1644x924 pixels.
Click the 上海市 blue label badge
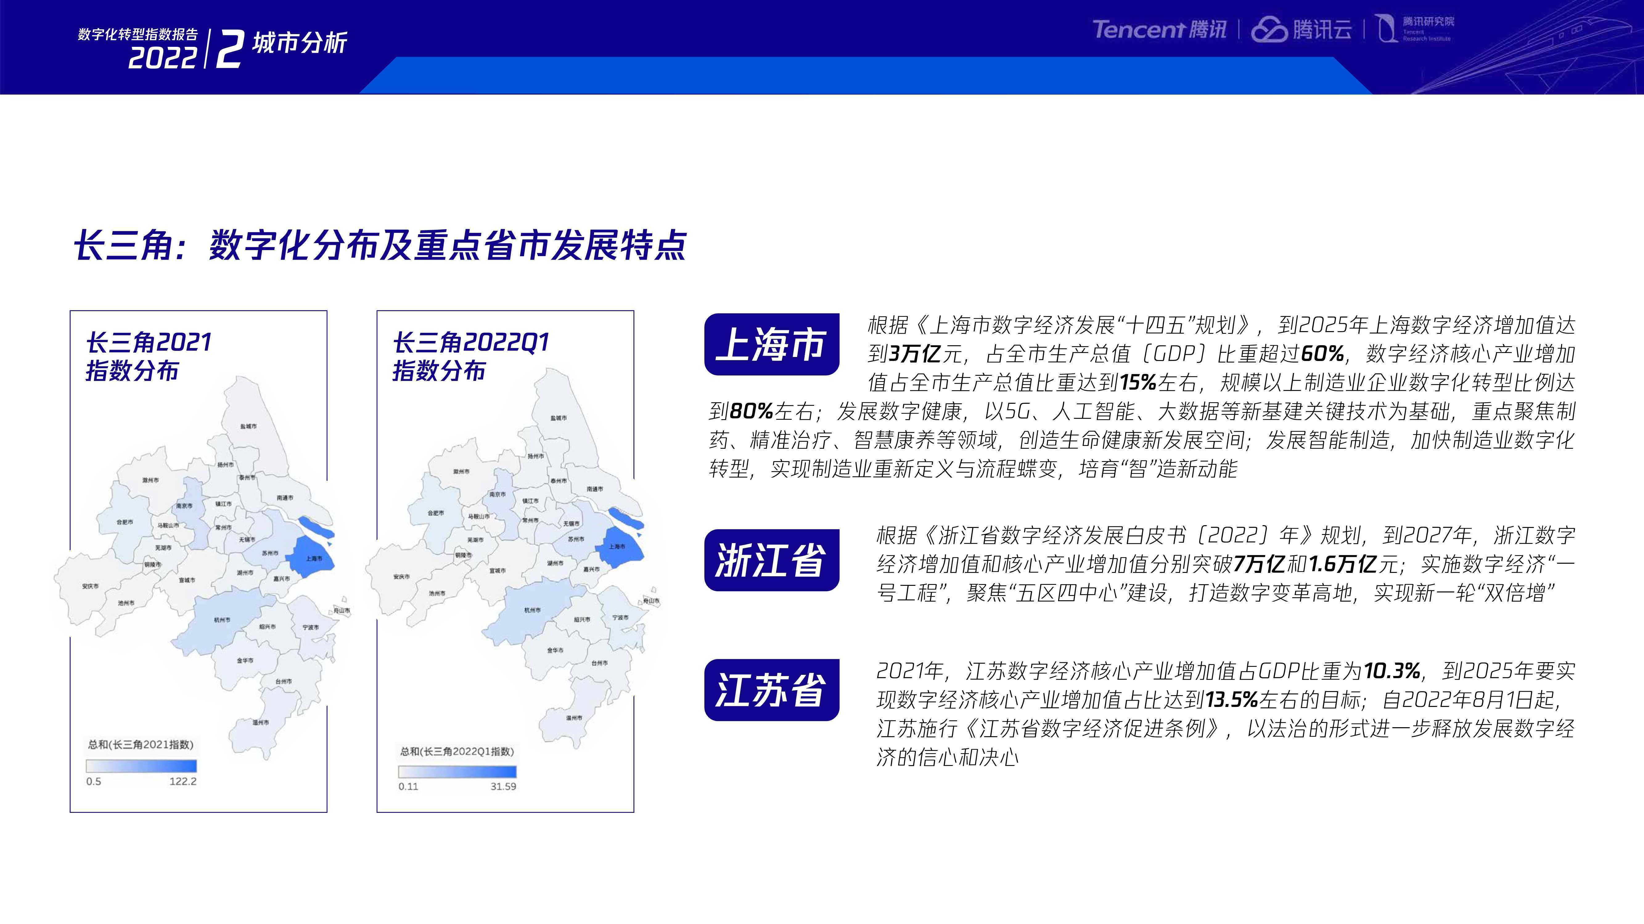[772, 344]
